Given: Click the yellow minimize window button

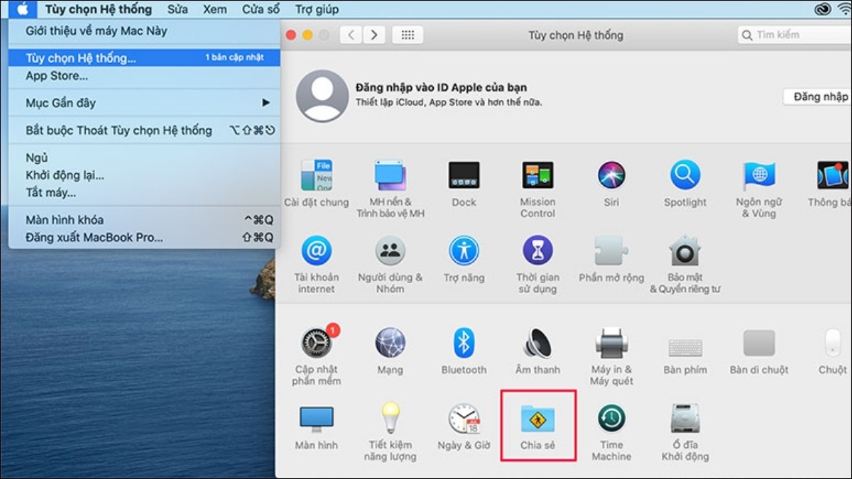Looking at the screenshot, I should [x=307, y=35].
